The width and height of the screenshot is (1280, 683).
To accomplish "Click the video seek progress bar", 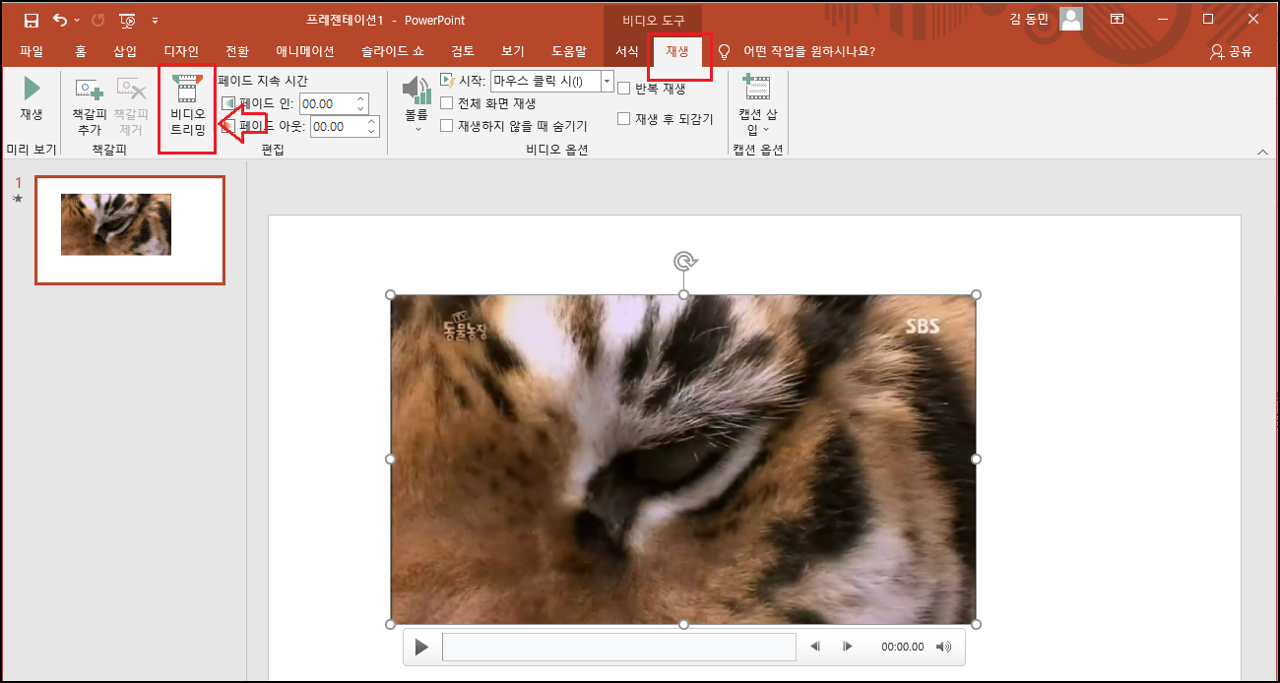I will click(x=619, y=647).
